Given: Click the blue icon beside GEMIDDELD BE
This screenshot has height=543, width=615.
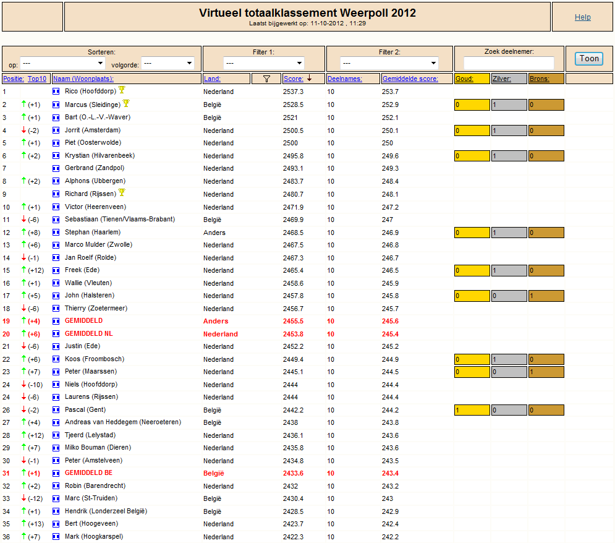Looking at the screenshot, I should pos(56,473).
